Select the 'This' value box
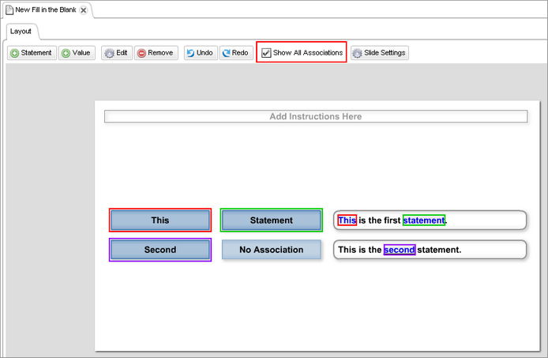This screenshot has height=358, width=548. point(160,220)
